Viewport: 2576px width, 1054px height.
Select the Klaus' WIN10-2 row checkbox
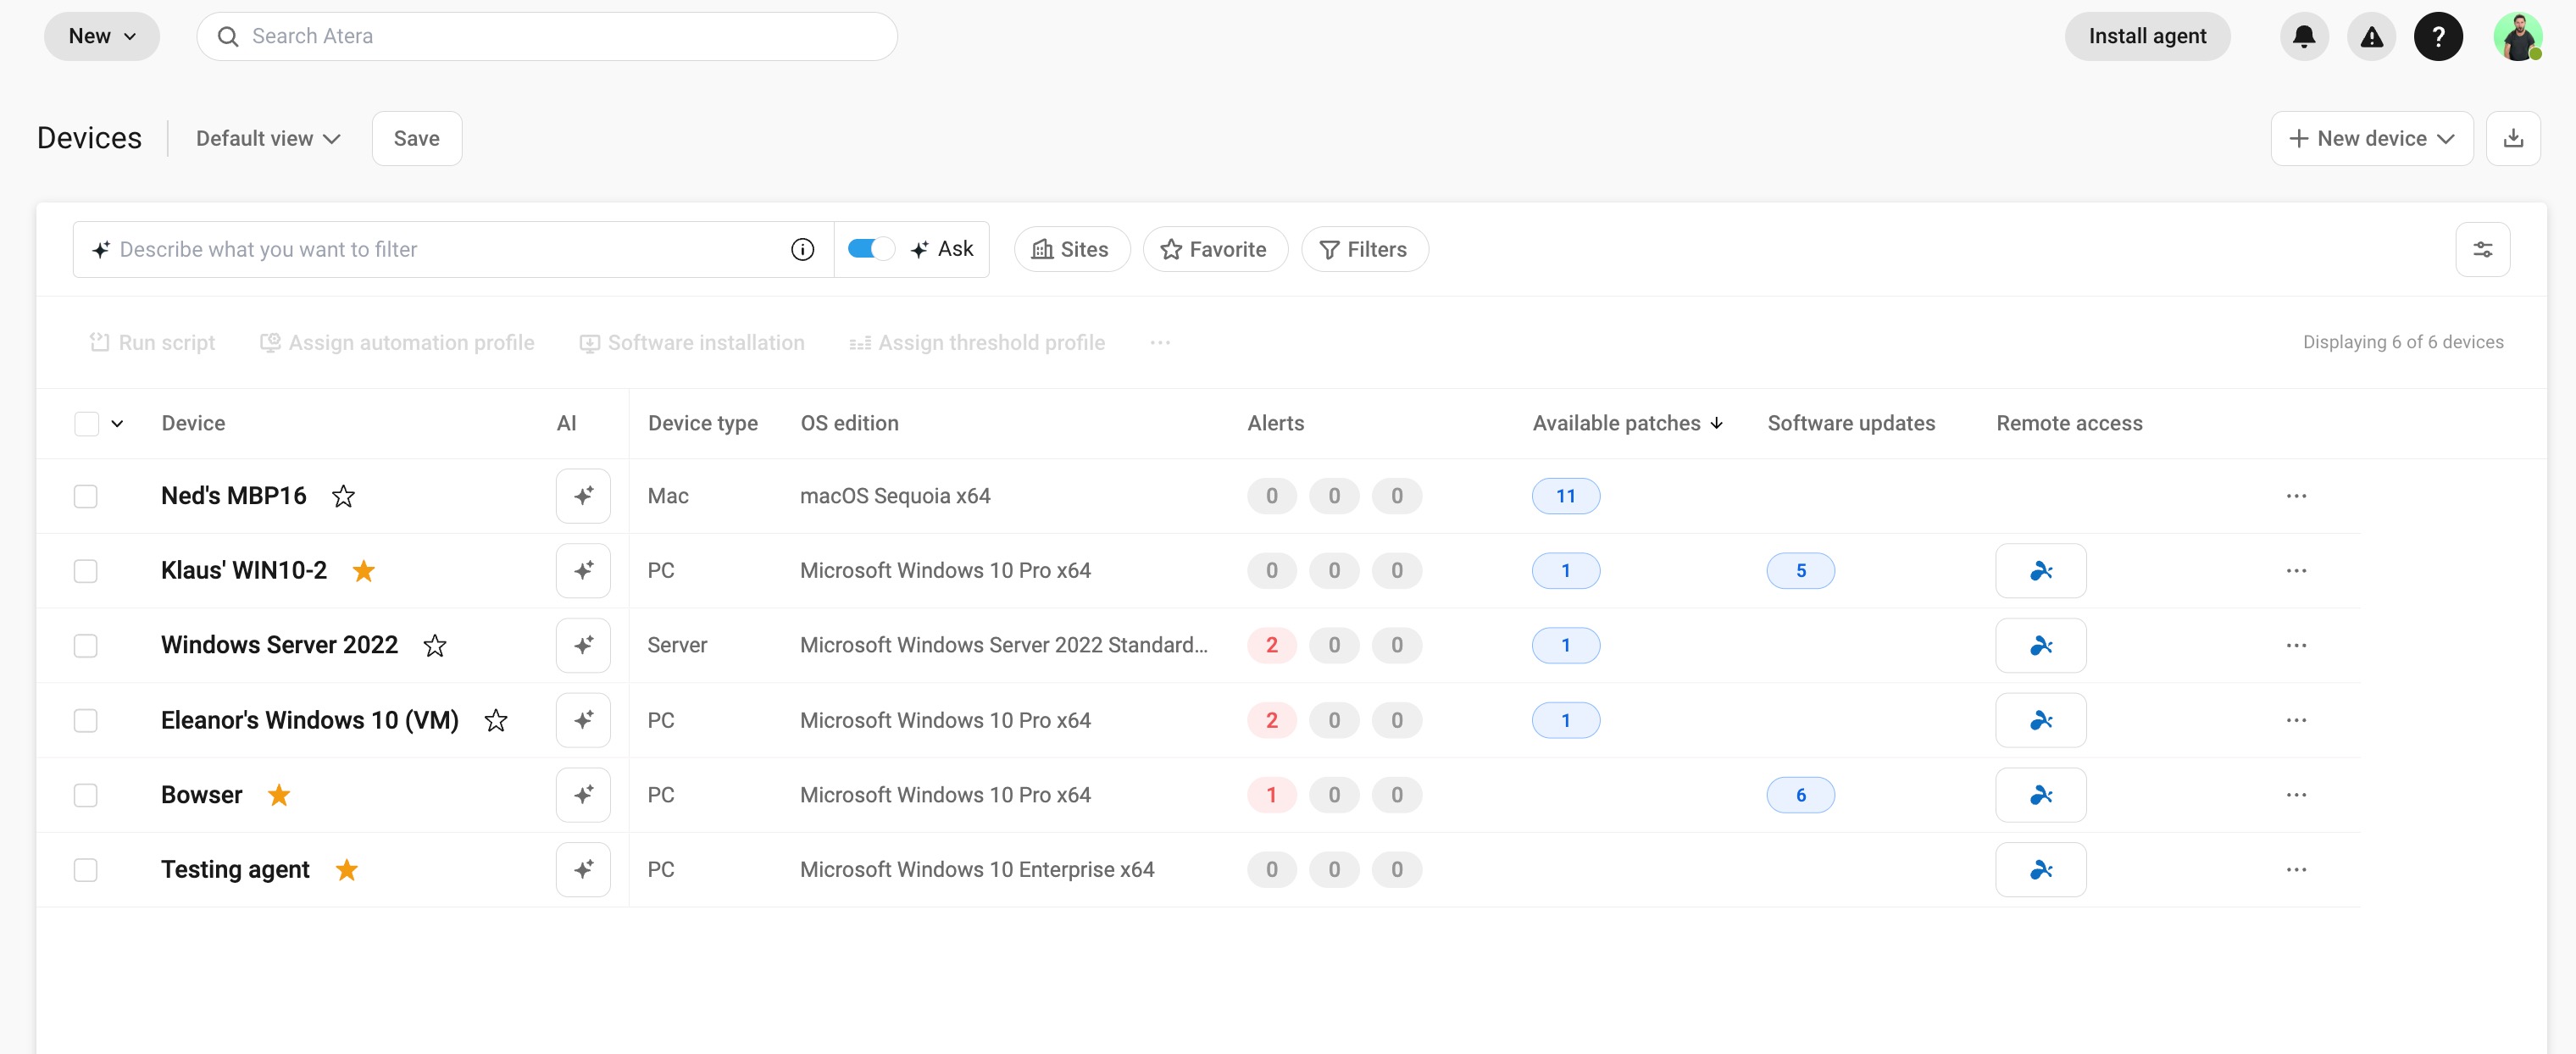click(x=86, y=571)
